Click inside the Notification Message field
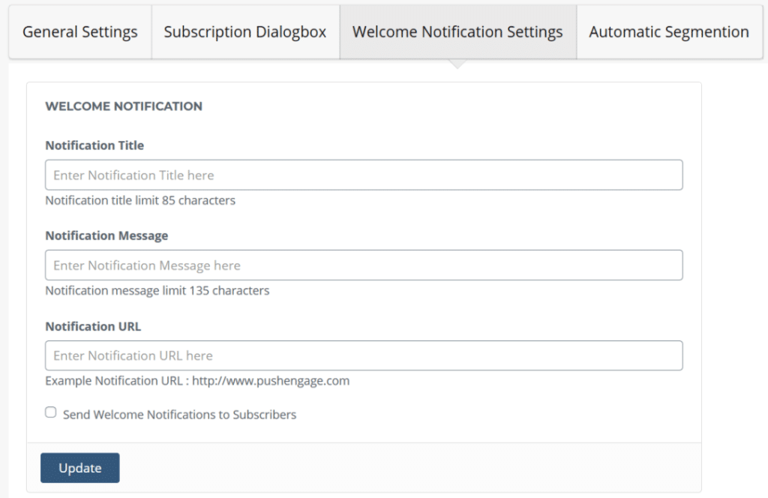Viewport: 768px width, 498px height. pyautogui.click(x=364, y=265)
